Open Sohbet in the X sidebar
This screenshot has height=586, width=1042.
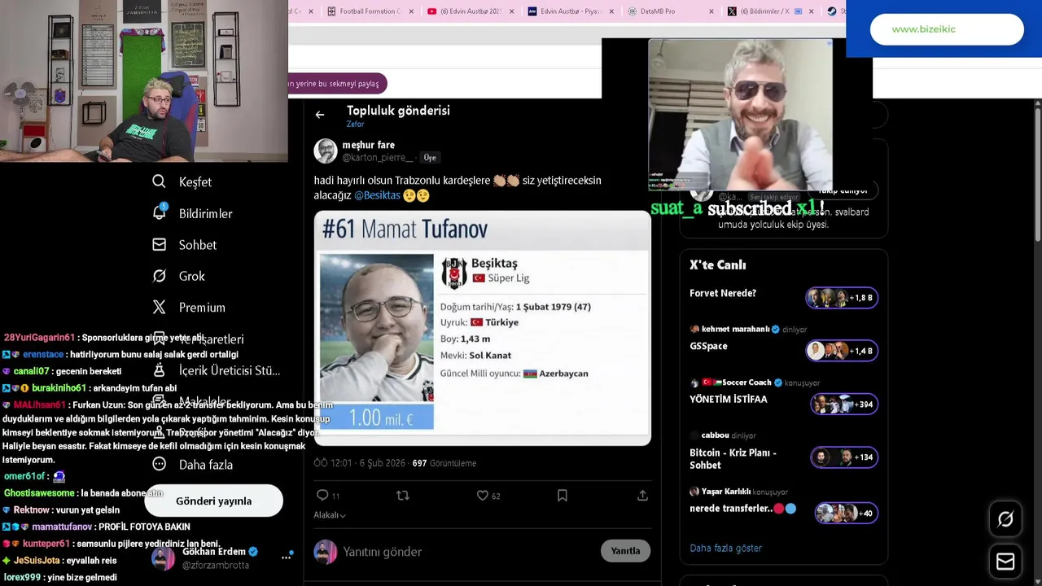(198, 245)
